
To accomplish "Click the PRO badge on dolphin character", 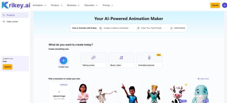I will click(x=206, y=101).
